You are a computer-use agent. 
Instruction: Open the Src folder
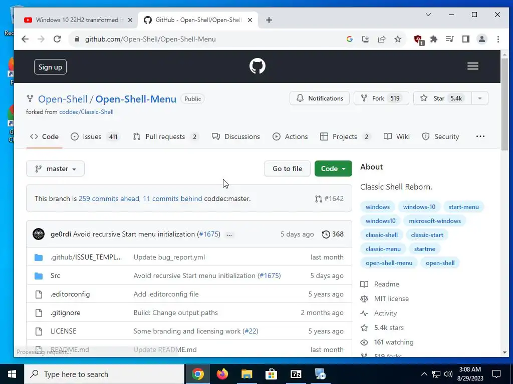[x=55, y=275]
